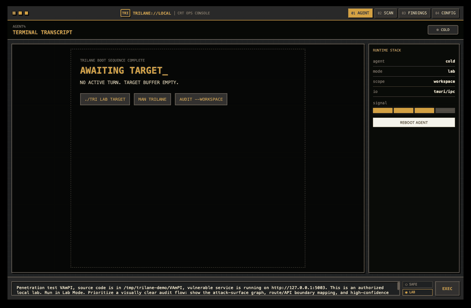The image size is (471, 308).
Task: Click TRILANE BOOT SEQUENCE COMPLETE text
Action: coord(112,60)
